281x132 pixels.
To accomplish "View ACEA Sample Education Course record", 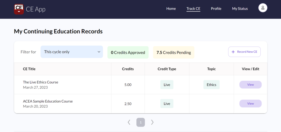I will (x=250, y=103).
